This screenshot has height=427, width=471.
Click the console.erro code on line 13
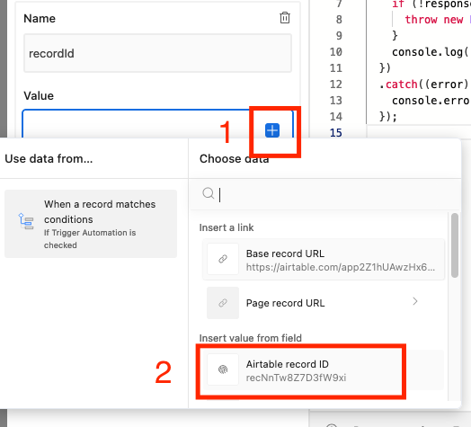[431, 101]
